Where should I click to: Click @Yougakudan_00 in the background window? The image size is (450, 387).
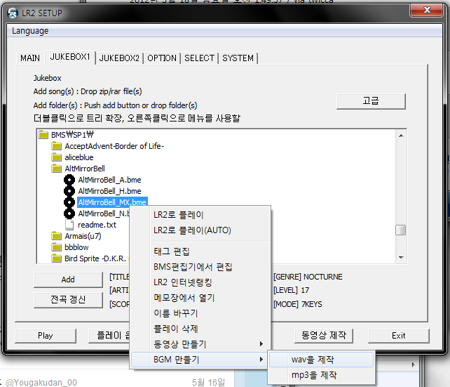pos(41,382)
